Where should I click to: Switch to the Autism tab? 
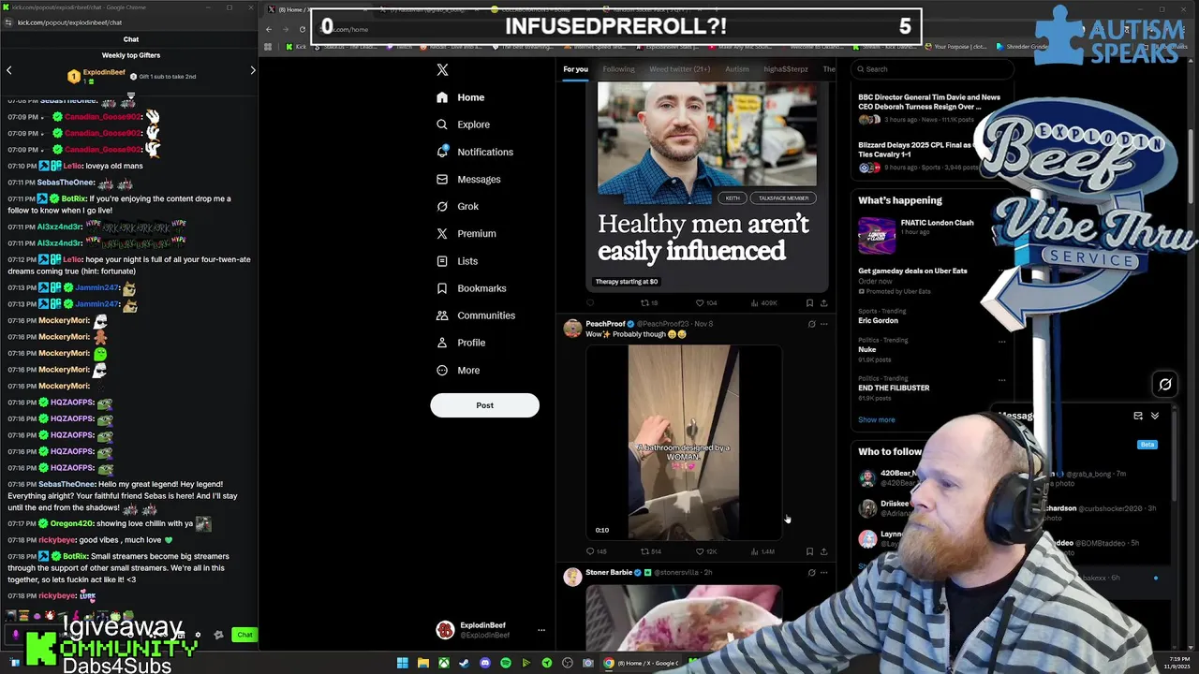pyautogui.click(x=736, y=69)
